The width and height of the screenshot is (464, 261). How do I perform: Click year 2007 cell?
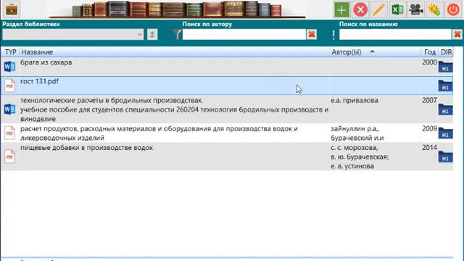coord(429,100)
